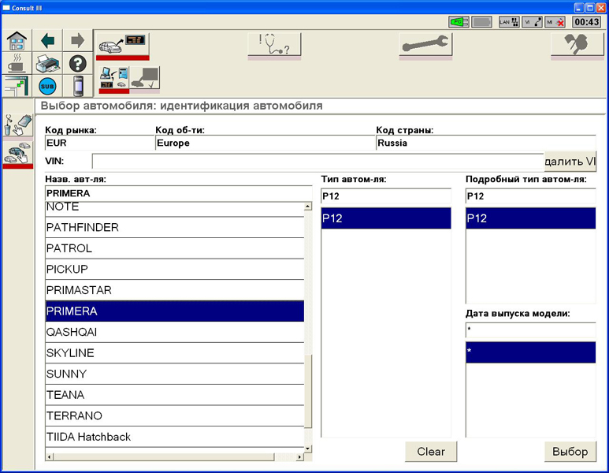Click the battery status indicator
609x473 pixels.
[x=481, y=22]
